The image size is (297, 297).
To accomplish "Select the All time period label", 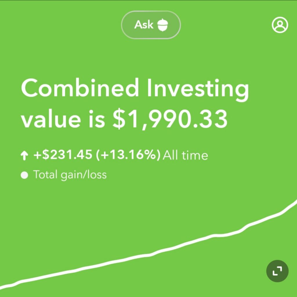I will pos(185,155).
